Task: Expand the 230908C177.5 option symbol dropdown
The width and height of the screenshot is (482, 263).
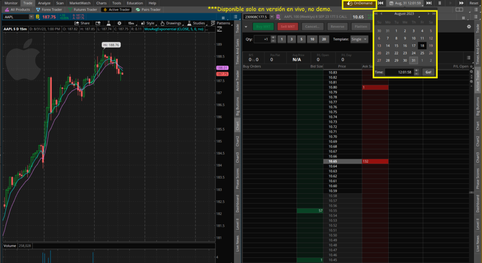Action: coord(272,17)
